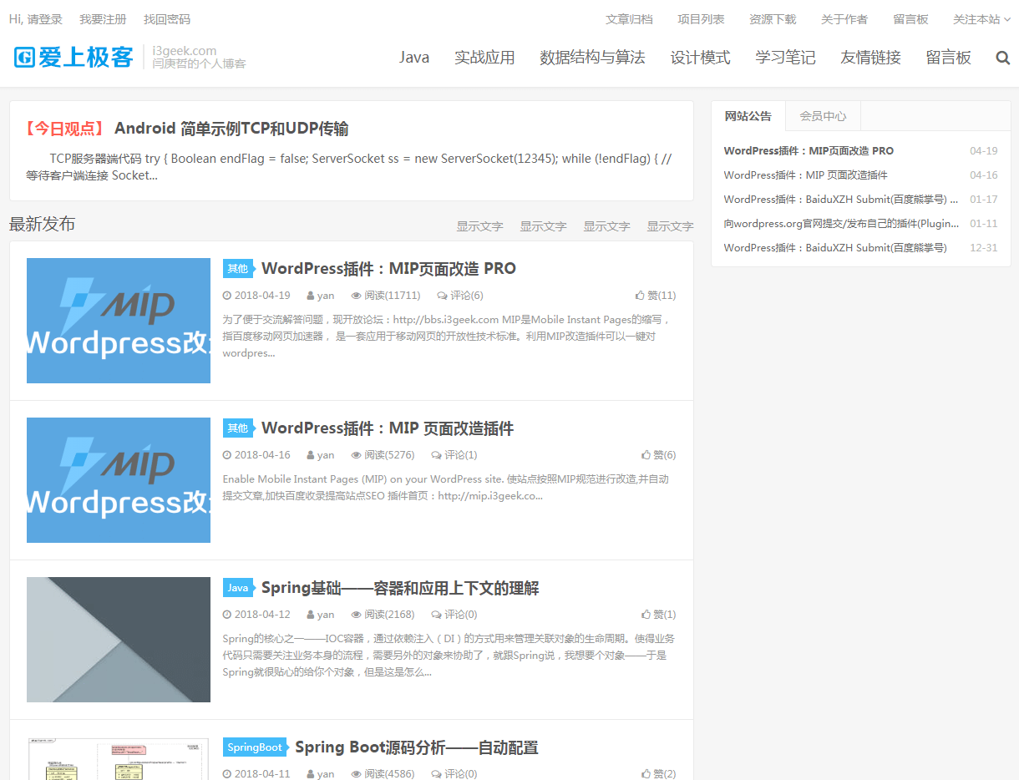Like the MIP页面改造 PRO post 赞(11)
Viewport: 1019px width, 780px height.
[x=656, y=296]
